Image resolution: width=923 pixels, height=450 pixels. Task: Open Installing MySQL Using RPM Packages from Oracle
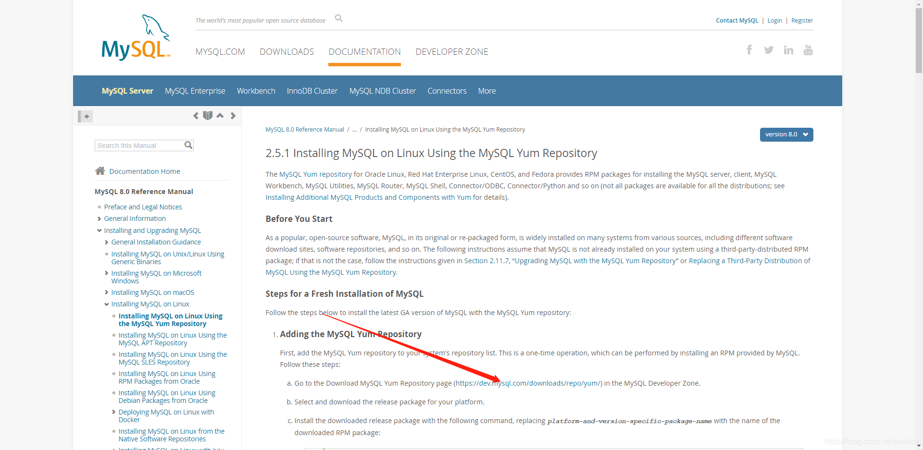pyautogui.click(x=167, y=377)
